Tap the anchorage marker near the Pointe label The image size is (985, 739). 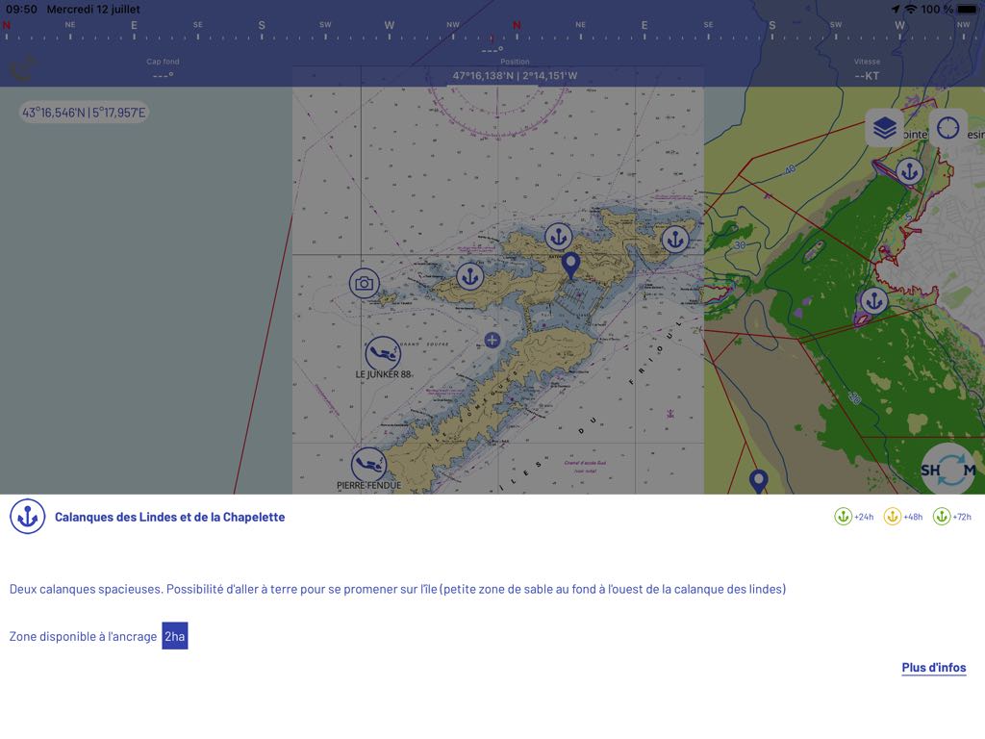[x=909, y=172]
